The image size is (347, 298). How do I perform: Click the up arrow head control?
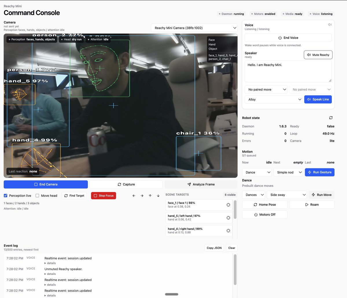[x=150, y=196]
